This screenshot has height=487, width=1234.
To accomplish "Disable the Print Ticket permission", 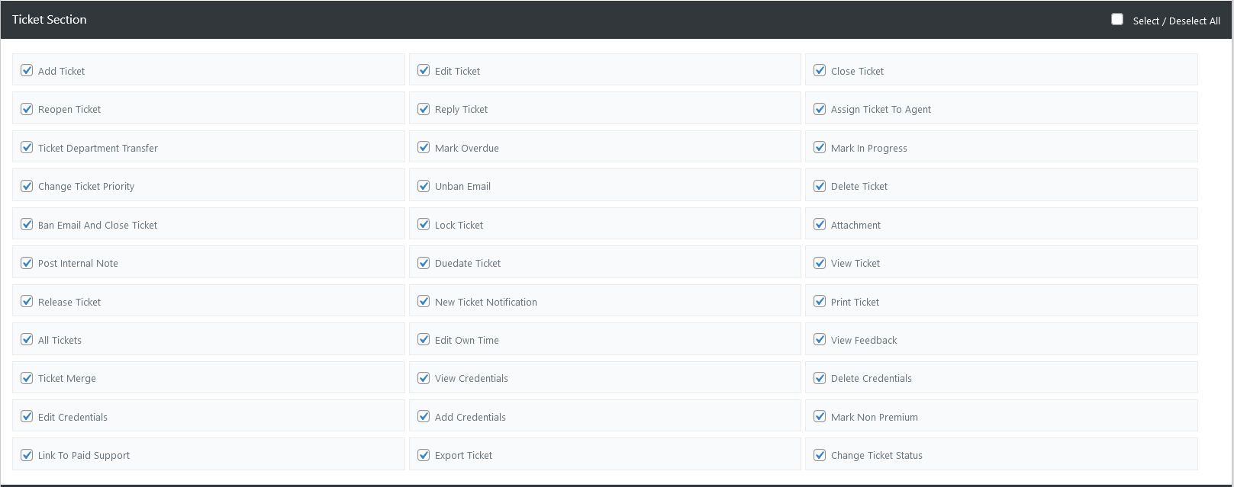I will point(820,301).
